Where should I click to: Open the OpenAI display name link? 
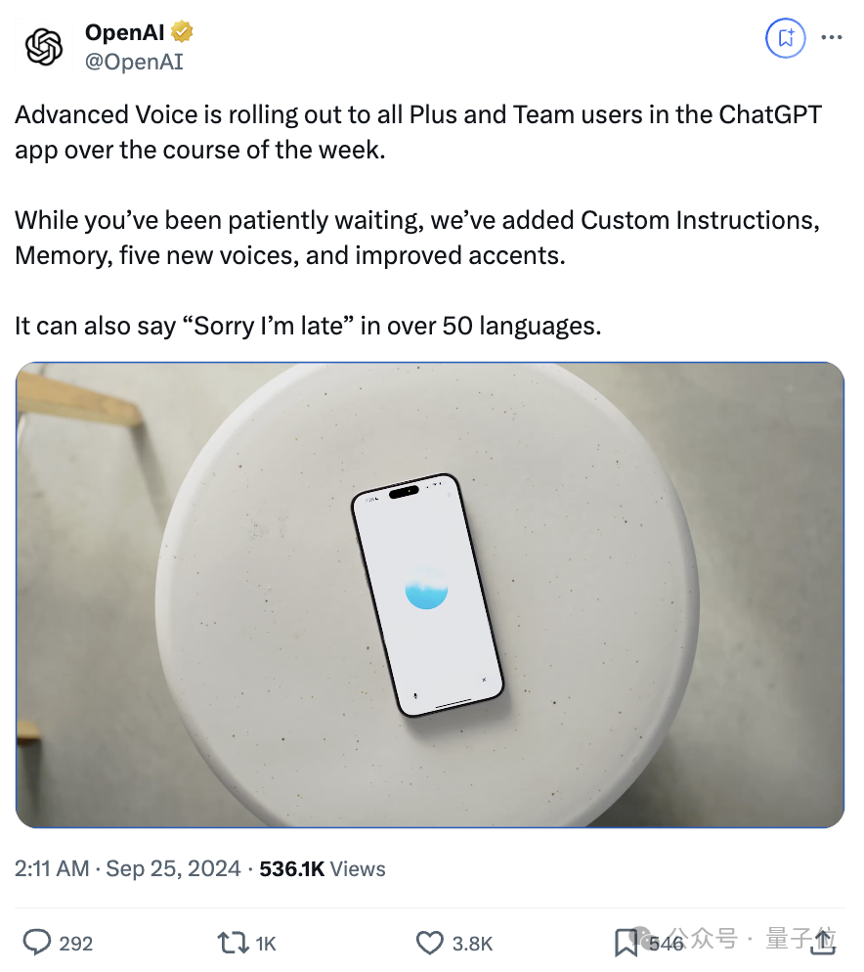pos(125,32)
